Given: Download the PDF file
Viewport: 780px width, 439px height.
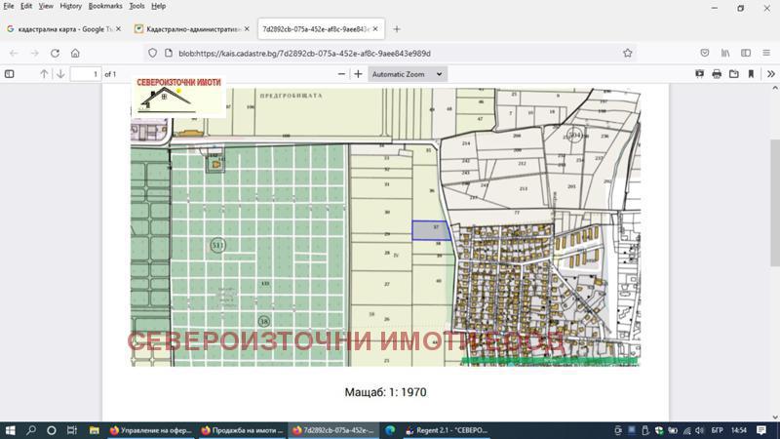Looking at the screenshot, I should point(734,74).
